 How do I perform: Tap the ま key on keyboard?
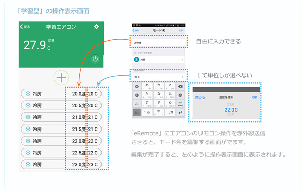(x=147, y=104)
